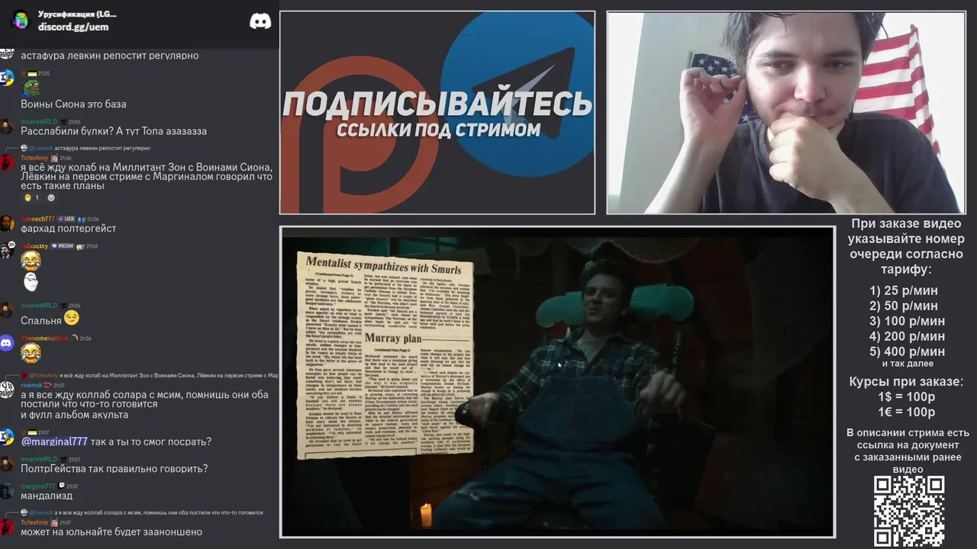The height and width of the screenshot is (549, 977).
Task: Click the Patreon logo in the banner
Action: (x=359, y=133)
